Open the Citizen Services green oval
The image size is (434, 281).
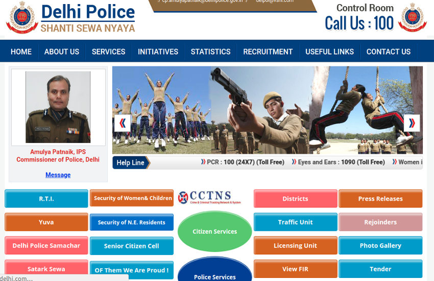pyautogui.click(x=214, y=231)
